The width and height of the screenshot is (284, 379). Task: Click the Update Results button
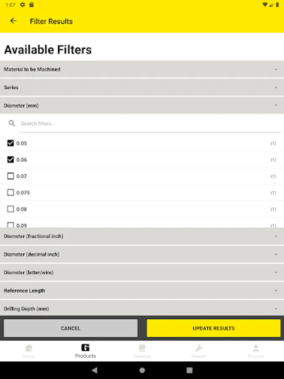[213, 328]
